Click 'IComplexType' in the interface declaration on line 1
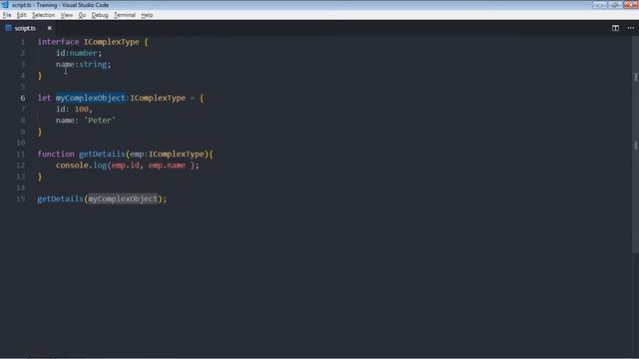Image resolution: width=639 pixels, height=359 pixels. (x=111, y=42)
